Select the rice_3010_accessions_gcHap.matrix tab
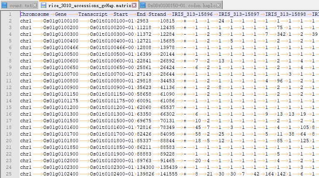Image resolution: width=319 pixels, height=178 pixels. [89, 5]
